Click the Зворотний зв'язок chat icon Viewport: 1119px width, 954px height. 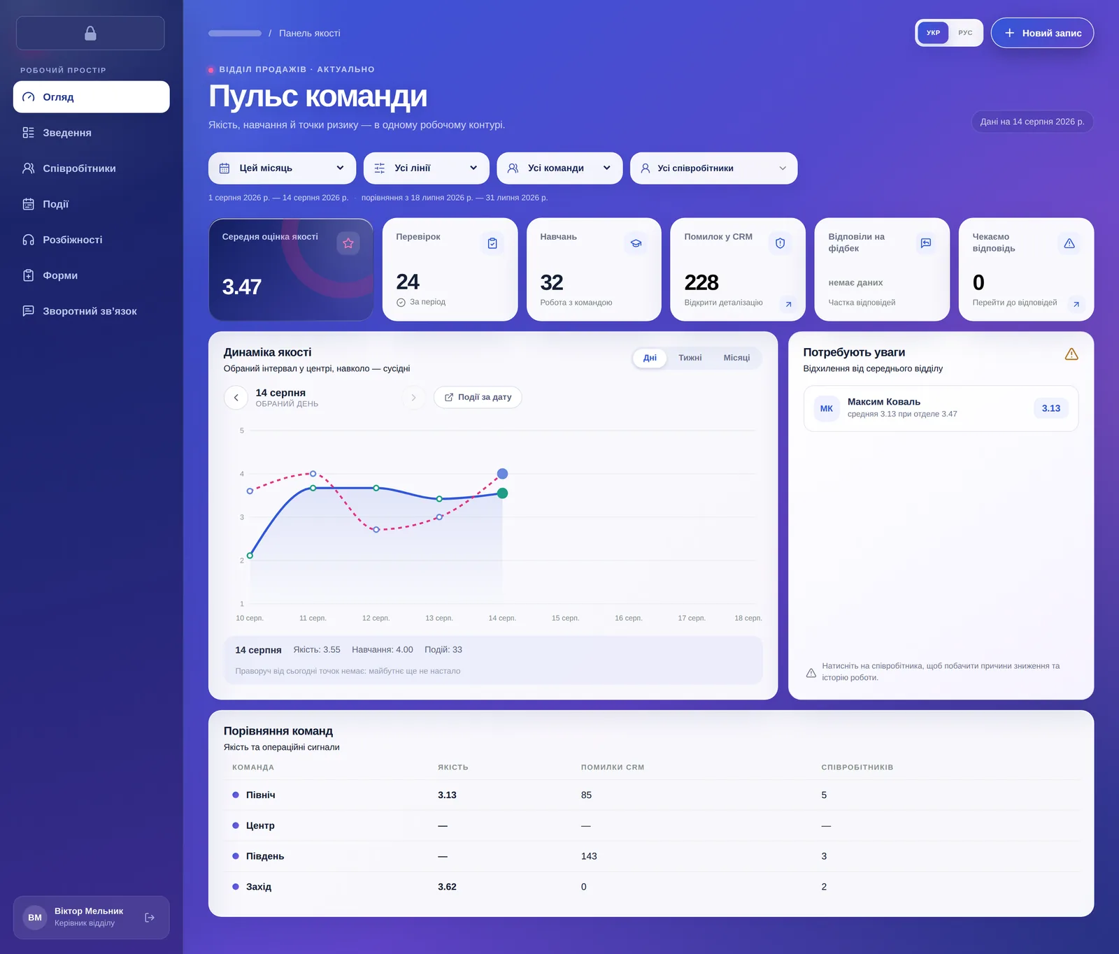click(29, 311)
